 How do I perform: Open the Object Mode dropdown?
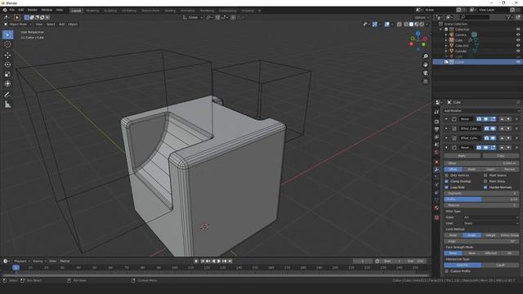[18, 24]
